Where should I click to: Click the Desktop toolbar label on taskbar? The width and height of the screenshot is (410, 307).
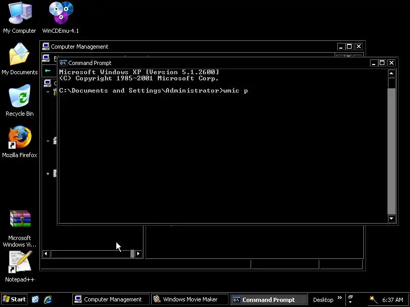pyautogui.click(x=323, y=300)
